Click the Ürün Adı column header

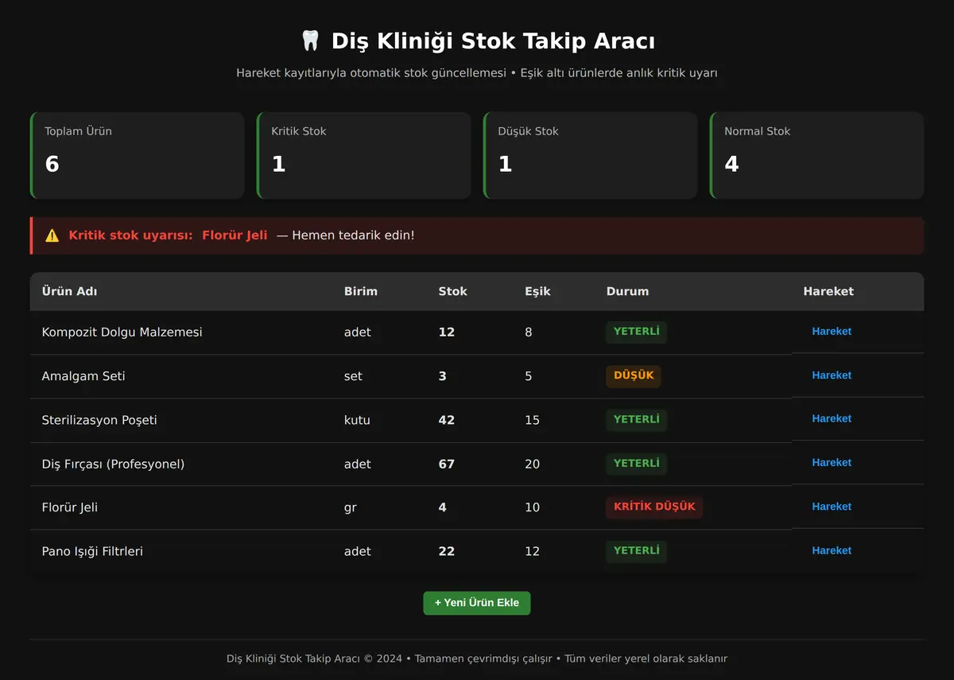69,291
